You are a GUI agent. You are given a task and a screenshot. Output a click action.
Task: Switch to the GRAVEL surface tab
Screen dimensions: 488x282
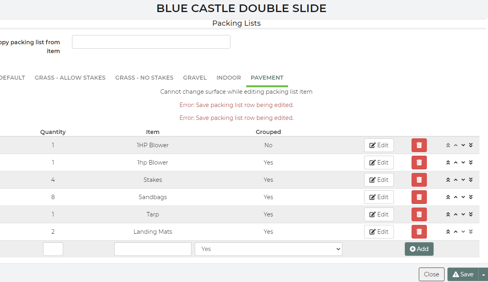point(195,78)
